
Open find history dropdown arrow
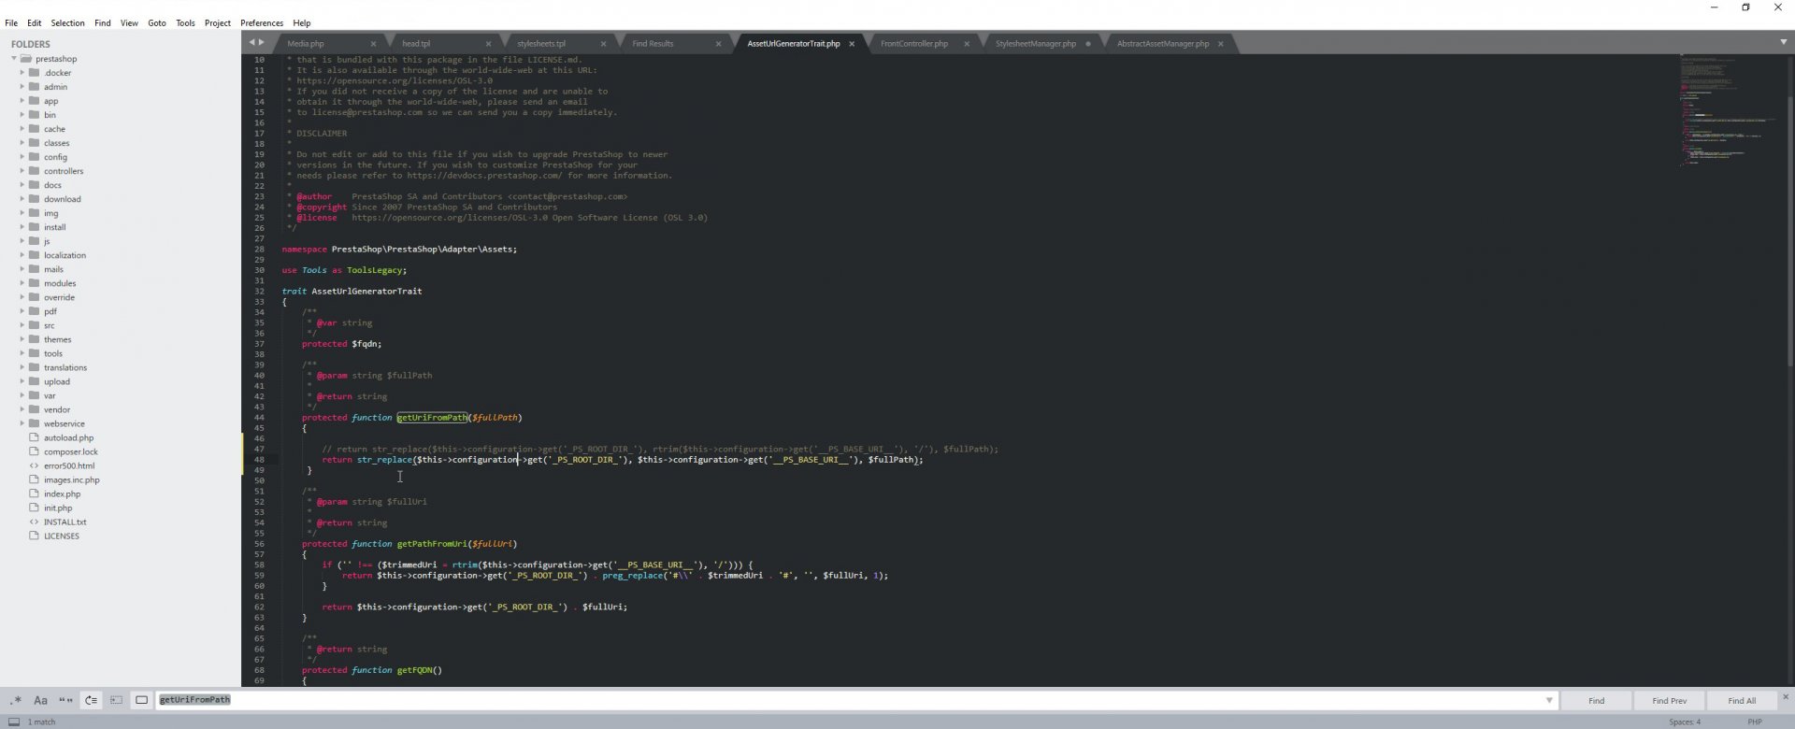pyautogui.click(x=1549, y=700)
